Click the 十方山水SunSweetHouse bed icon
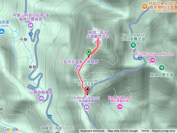Viewport: 177px width, 133px height. pyautogui.click(x=152, y=60)
